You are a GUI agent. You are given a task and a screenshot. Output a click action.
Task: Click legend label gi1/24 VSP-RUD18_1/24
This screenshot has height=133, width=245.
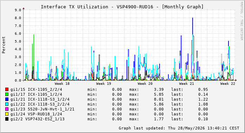[36, 114]
